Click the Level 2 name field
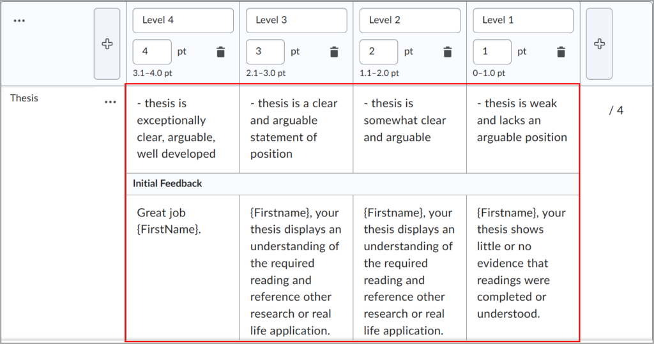 point(409,20)
